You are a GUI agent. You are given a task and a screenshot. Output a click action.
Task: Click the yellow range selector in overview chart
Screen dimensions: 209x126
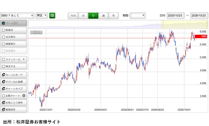point(185,24)
